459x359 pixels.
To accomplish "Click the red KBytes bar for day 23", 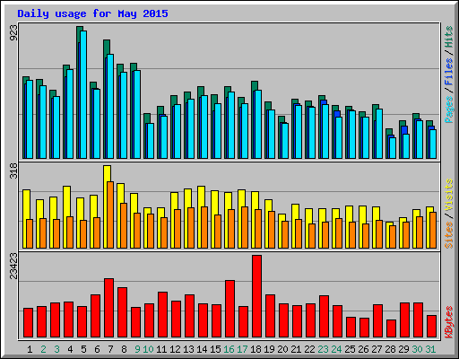I will 324,317.
